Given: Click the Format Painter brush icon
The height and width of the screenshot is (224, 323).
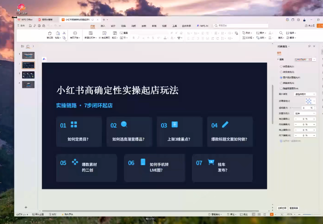Looking at the screenshot, I should (50, 34).
